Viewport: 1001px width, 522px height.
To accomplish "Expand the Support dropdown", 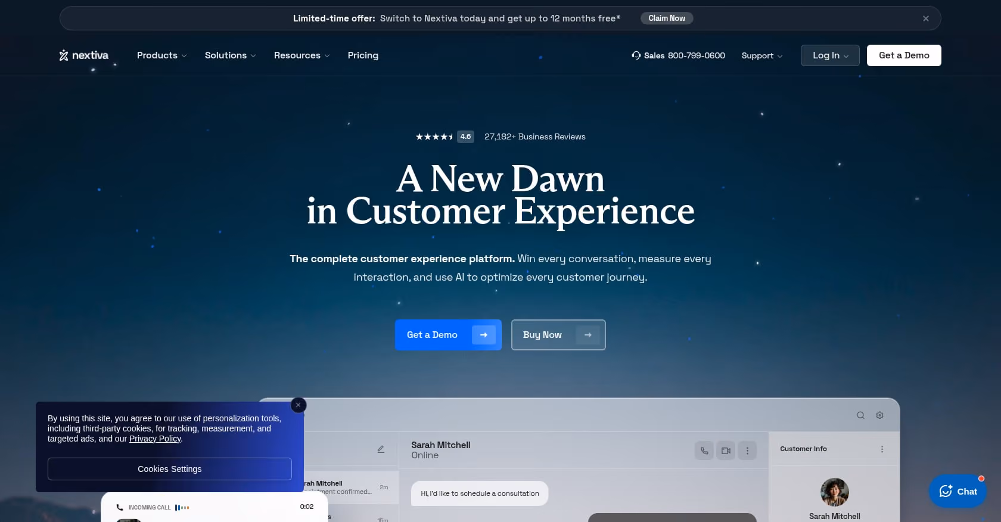I will click(762, 55).
